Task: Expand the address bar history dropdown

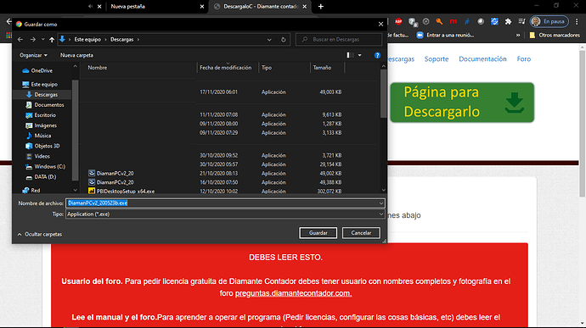Action: click(269, 39)
